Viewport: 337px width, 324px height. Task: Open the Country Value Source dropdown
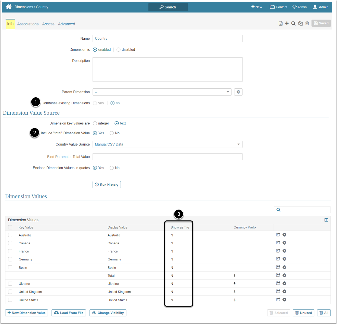[167, 144]
